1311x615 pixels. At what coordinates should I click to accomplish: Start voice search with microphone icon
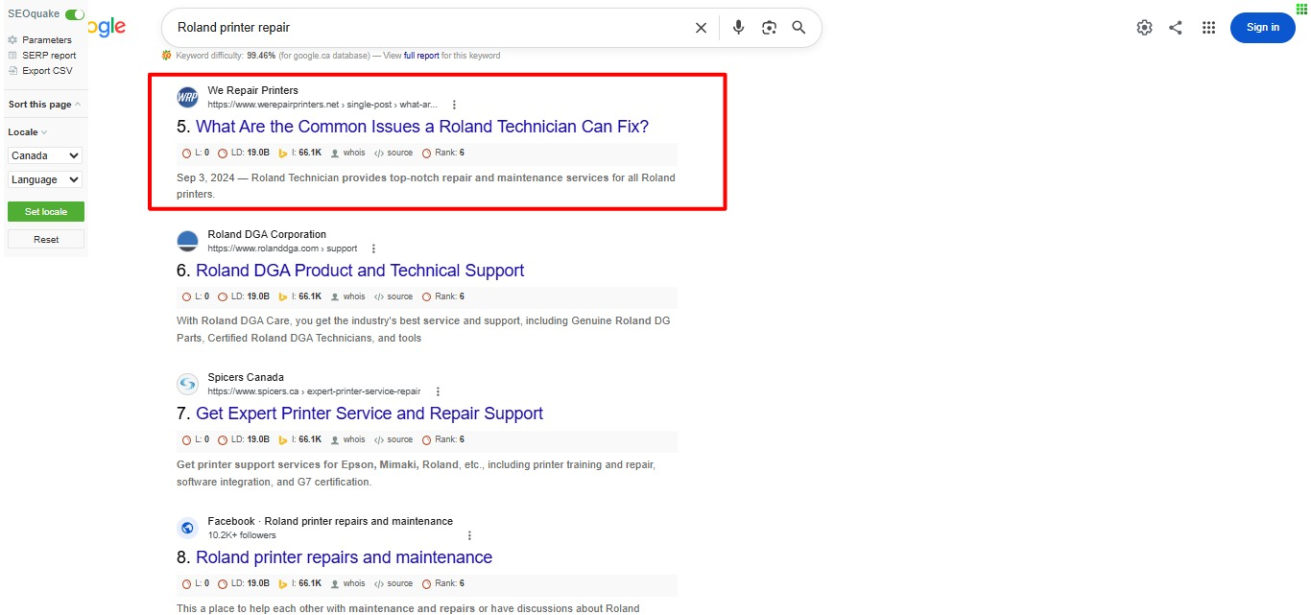(x=738, y=28)
